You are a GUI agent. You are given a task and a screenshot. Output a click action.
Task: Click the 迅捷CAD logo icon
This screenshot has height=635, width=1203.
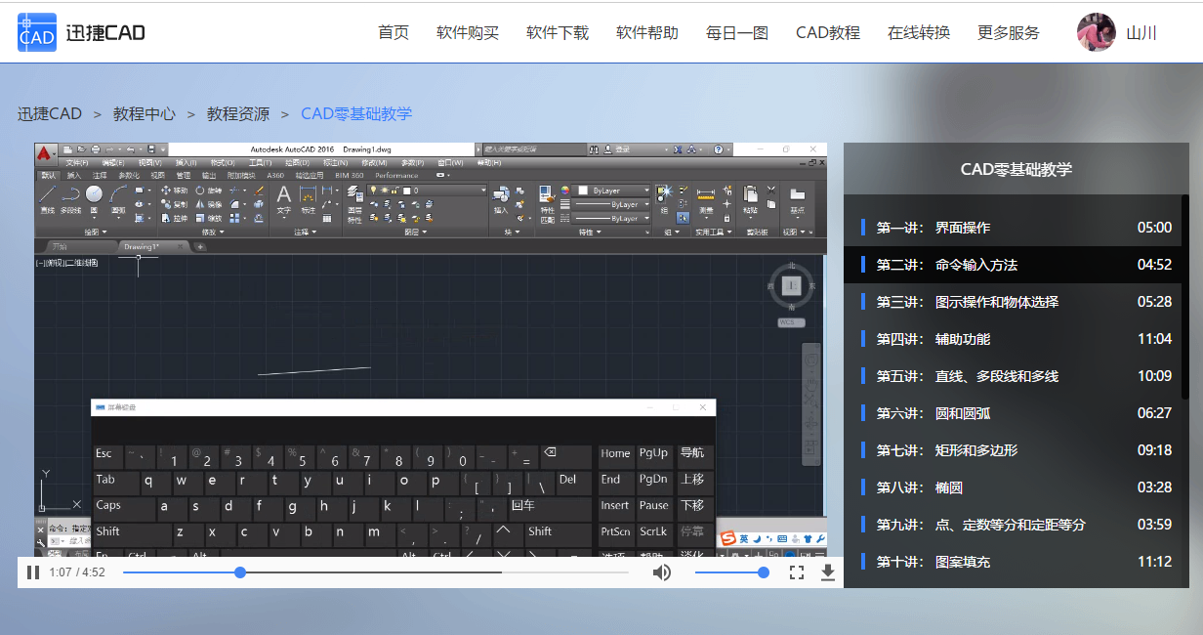pyautogui.click(x=37, y=32)
